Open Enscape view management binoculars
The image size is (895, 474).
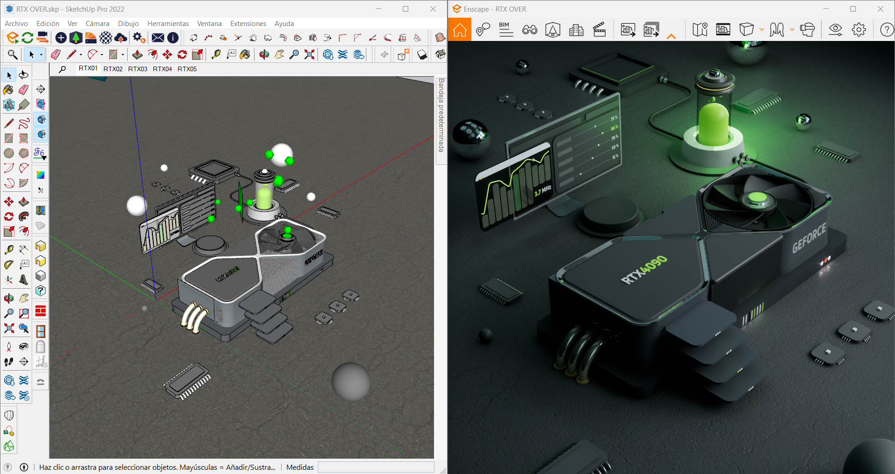[x=530, y=30]
